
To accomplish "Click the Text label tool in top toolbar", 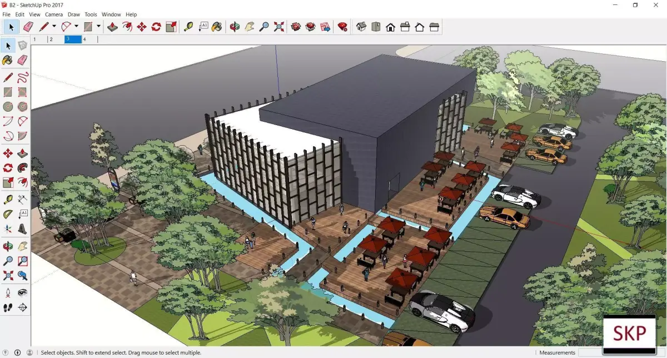I will click(203, 27).
